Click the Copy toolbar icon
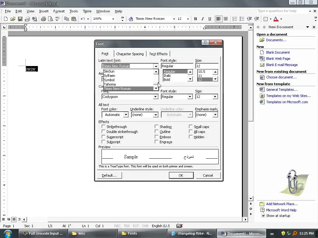The height and width of the screenshot is (238, 318). tap(66, 19)
